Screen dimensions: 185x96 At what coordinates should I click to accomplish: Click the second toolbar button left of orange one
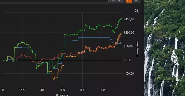[120, 1]
